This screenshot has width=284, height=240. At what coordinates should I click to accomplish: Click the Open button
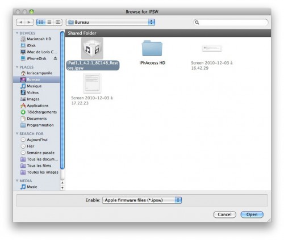coord(252,214)
